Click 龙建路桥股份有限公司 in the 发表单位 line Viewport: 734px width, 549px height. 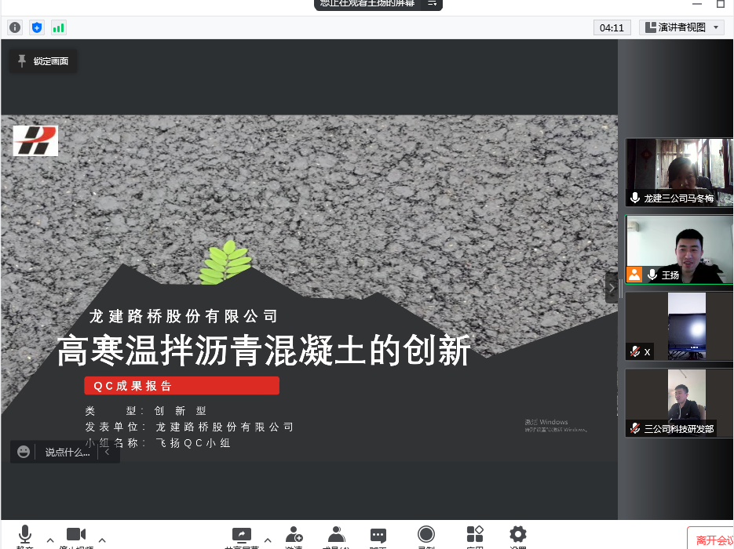click(x=225, y=427)
